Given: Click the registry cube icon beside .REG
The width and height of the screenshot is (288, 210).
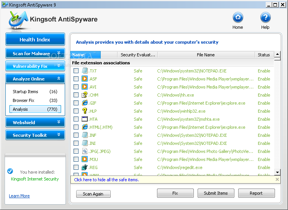Looking at the screenshot, I should click(x=85, y=167).
